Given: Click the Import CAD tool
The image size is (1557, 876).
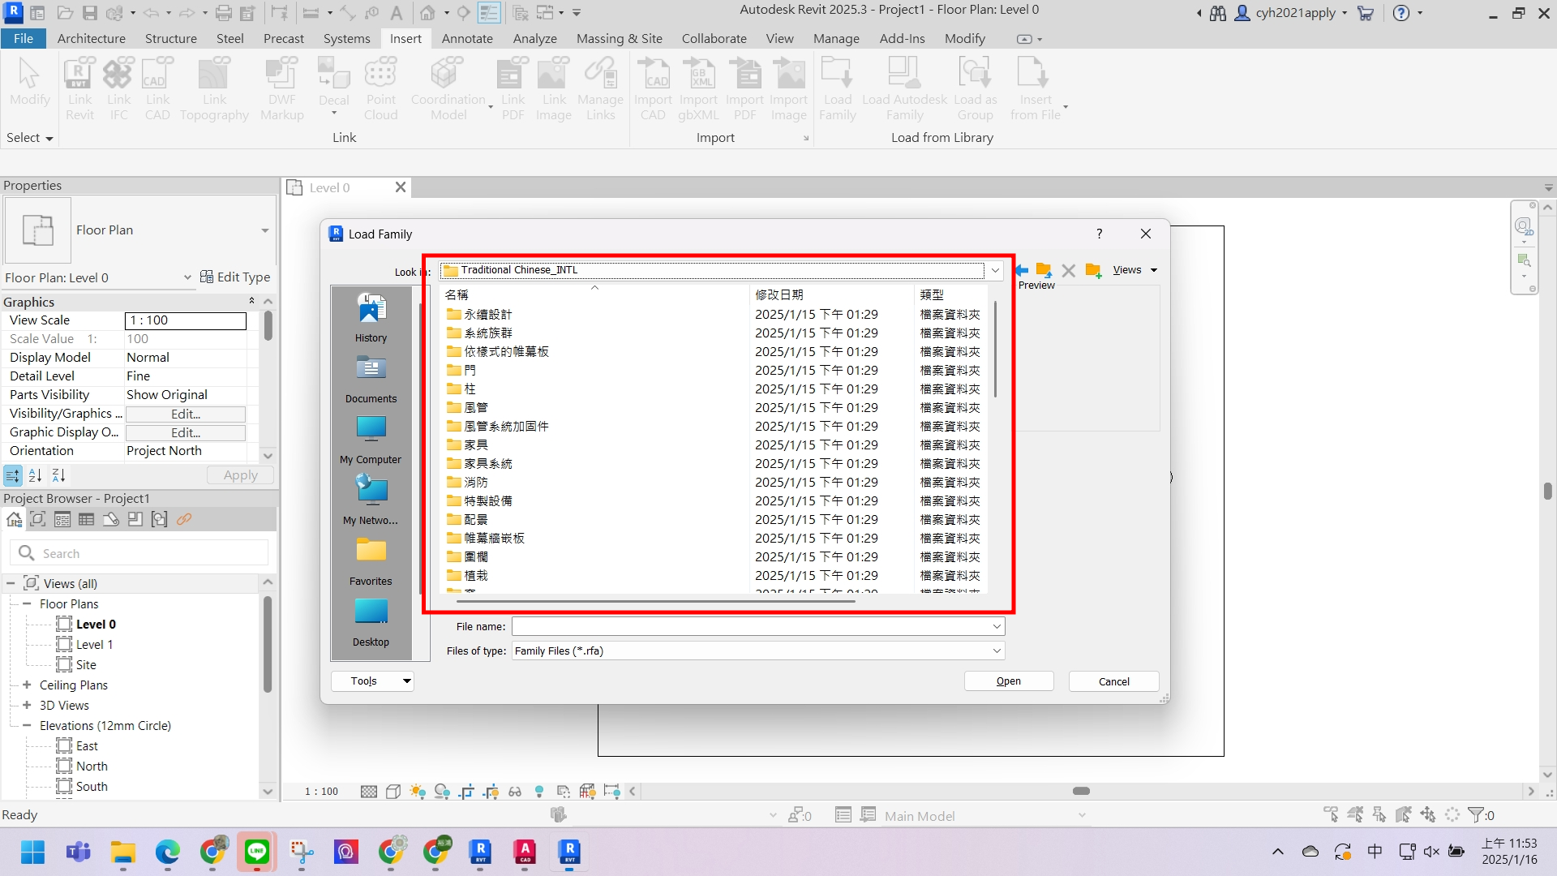Looking at the screenshot, I should point(653,89).
